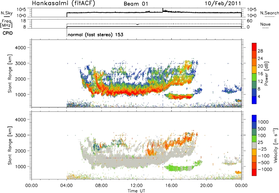Click the 'N.Search' legend label
The image size is (279, 193).
[270, 13]
